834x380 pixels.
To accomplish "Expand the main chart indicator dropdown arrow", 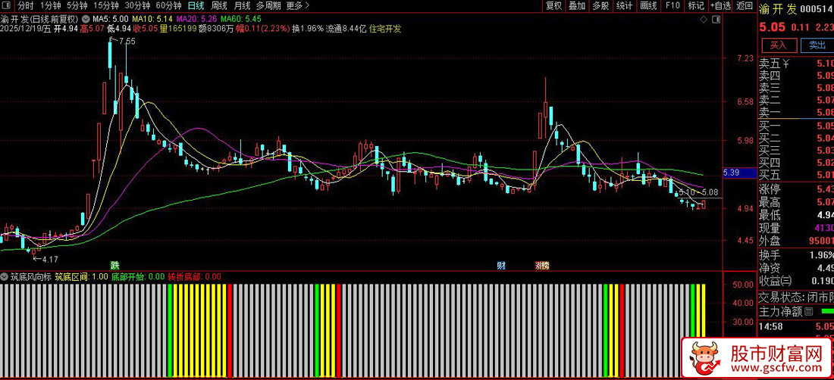I will coord(86,20).
